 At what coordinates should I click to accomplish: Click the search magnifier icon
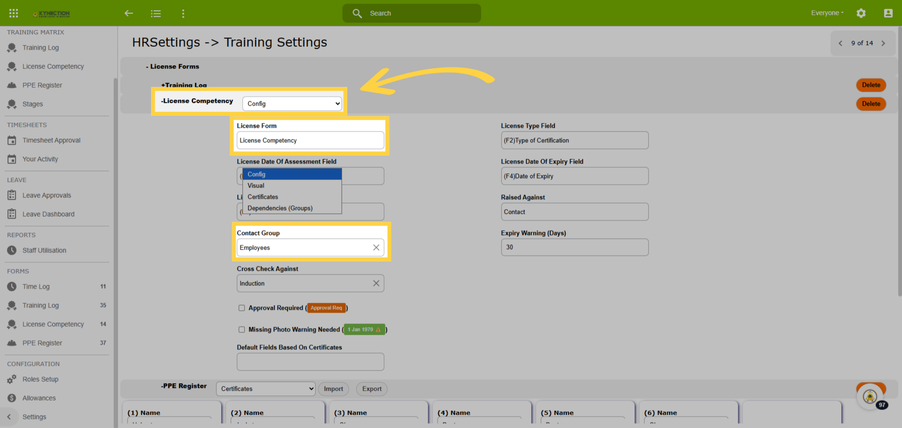pos(357,13)
